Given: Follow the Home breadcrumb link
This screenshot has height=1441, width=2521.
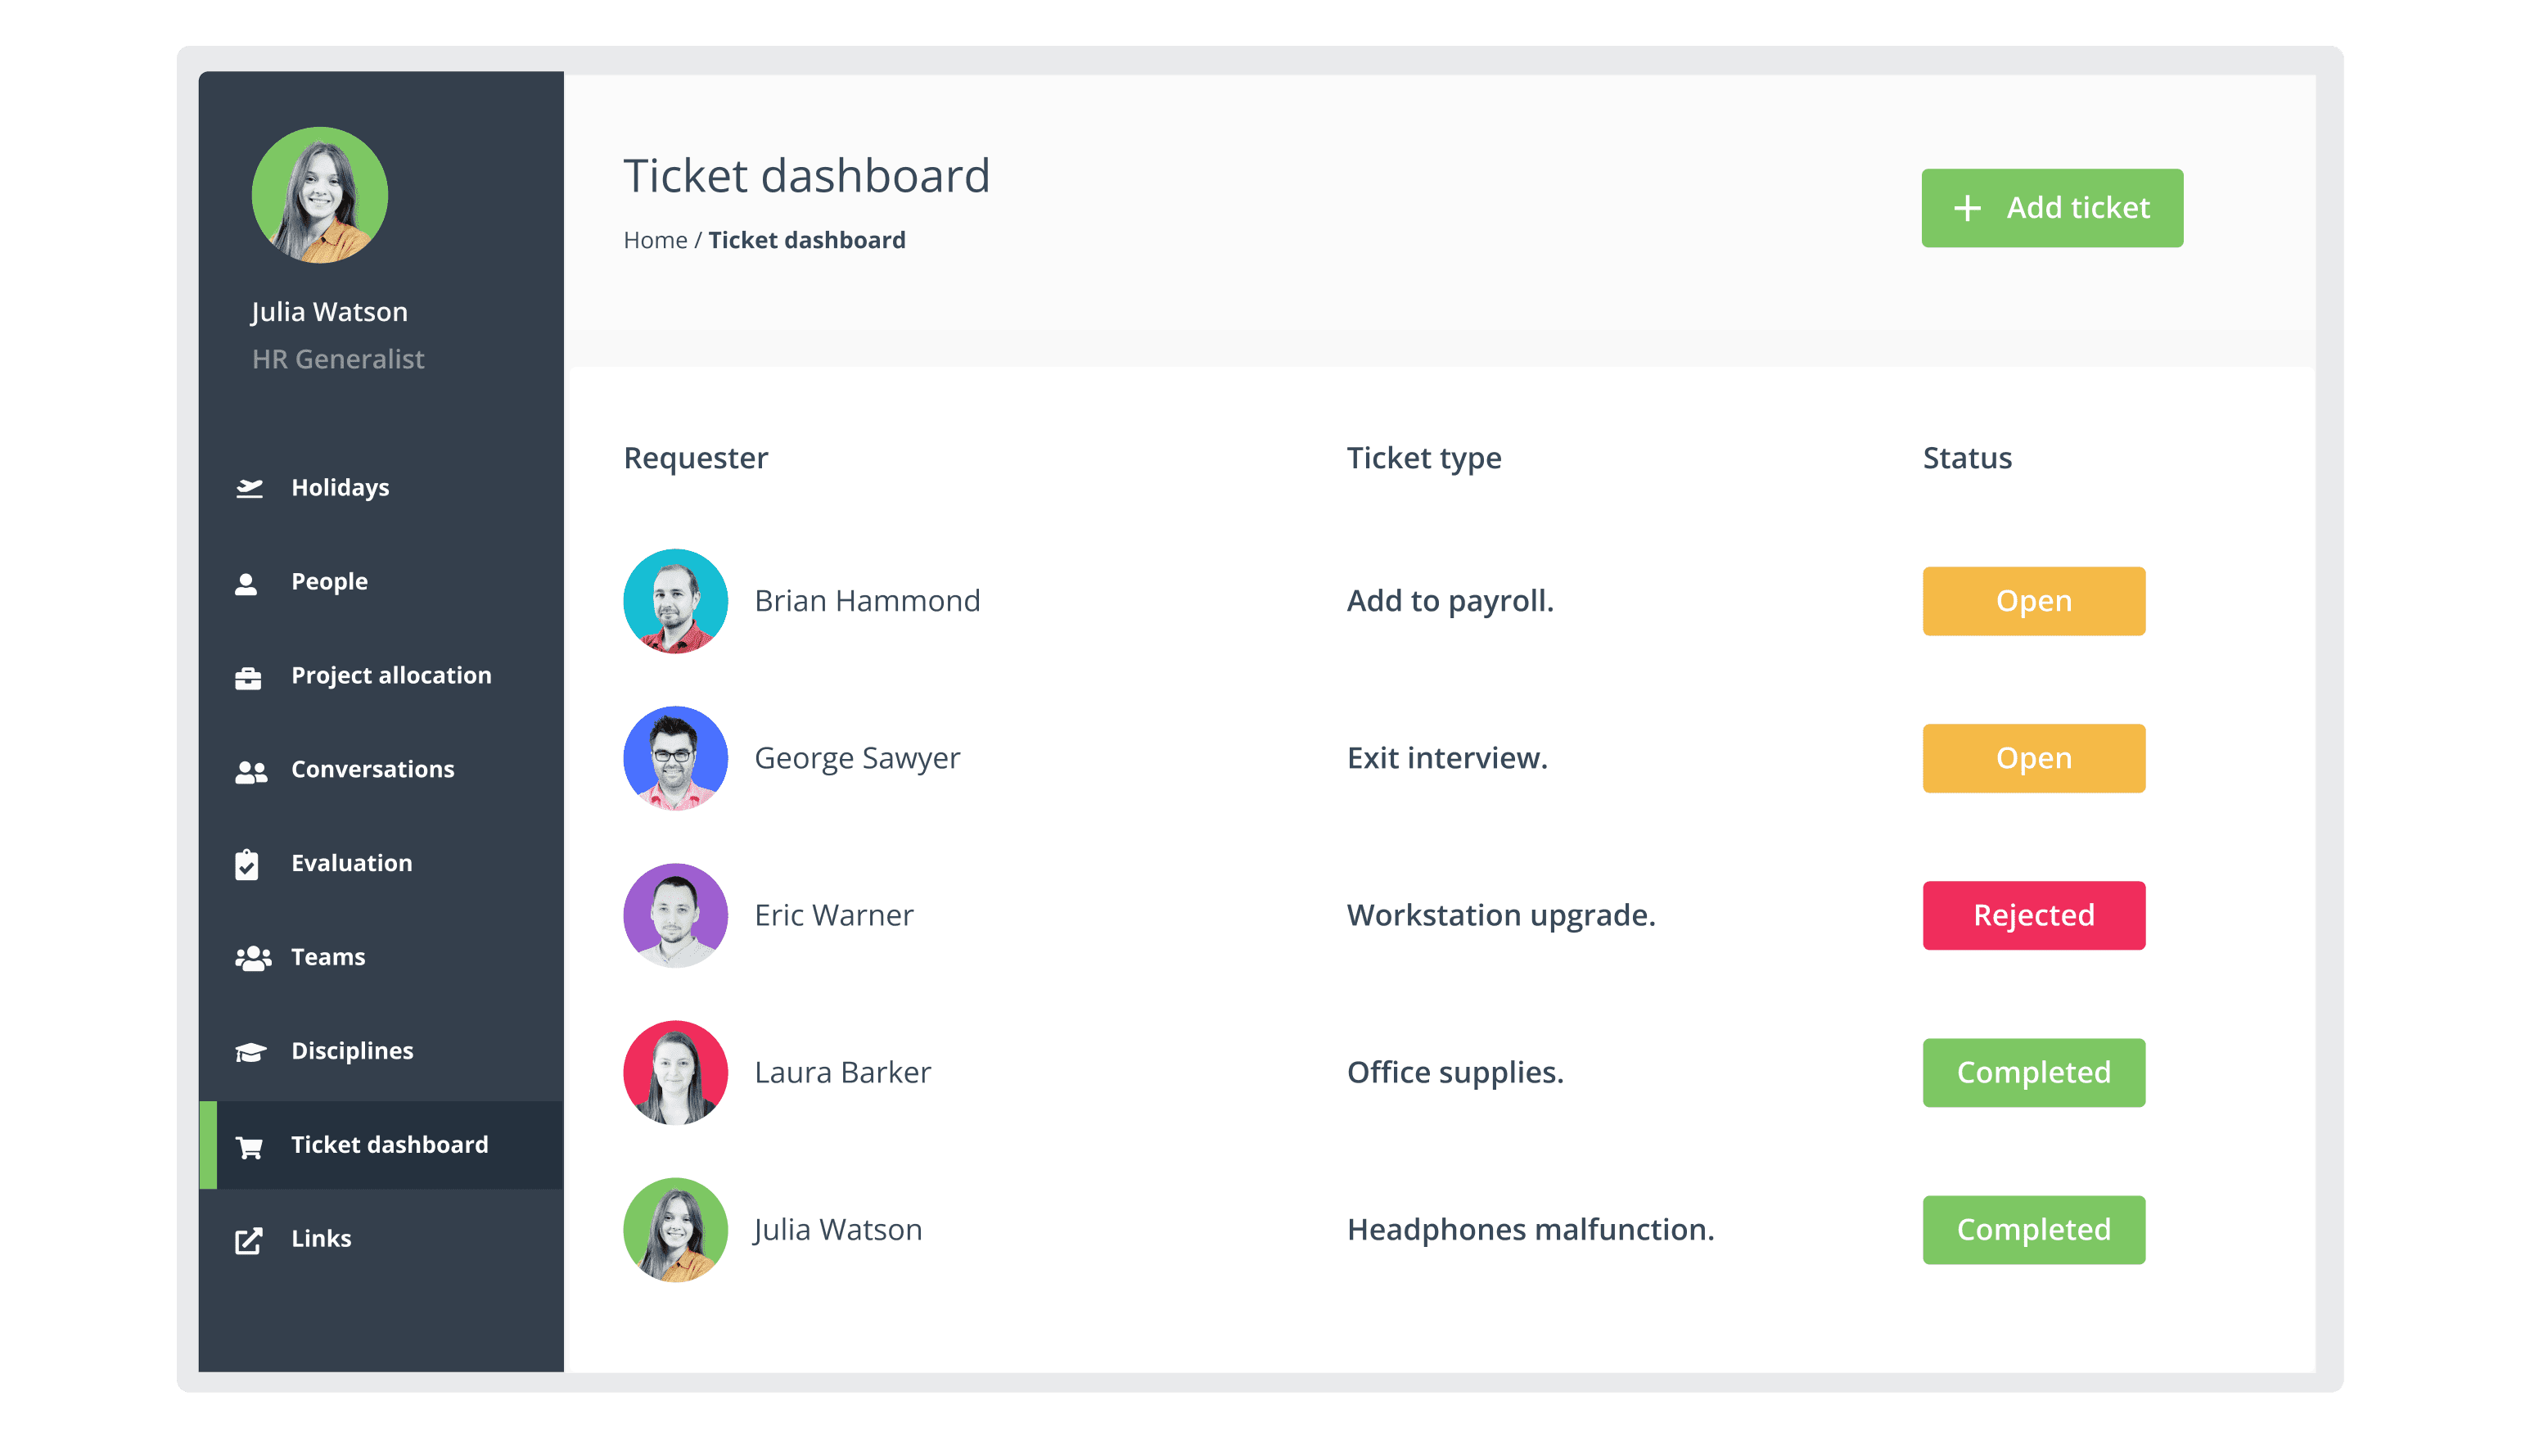Looking at the screenshot, I should [x=655, y=241].
